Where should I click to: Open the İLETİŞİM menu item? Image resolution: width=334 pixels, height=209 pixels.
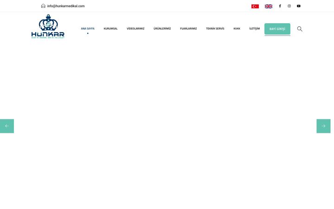[255, 29]
